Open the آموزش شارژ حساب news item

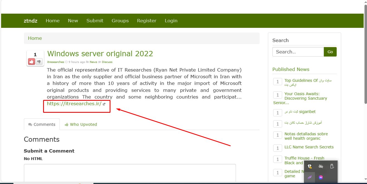click(x=303, y=123)
